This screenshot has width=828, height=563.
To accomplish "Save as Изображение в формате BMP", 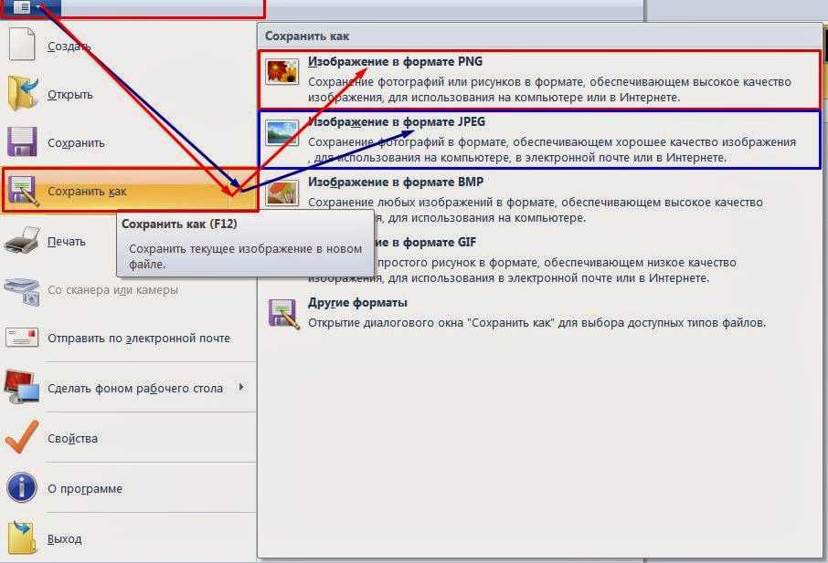I will [540, 199].
